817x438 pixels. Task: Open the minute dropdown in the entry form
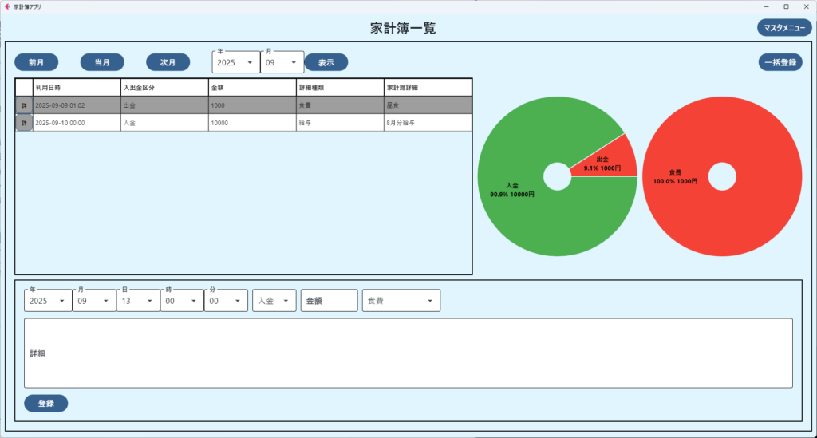point(225,301)
